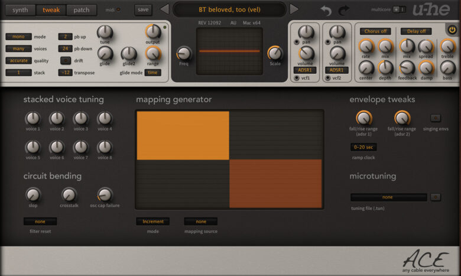This screenshot has width=461, height=276.
Task: Open the mapping mode selector showing Increment
Action: point(153,221)
